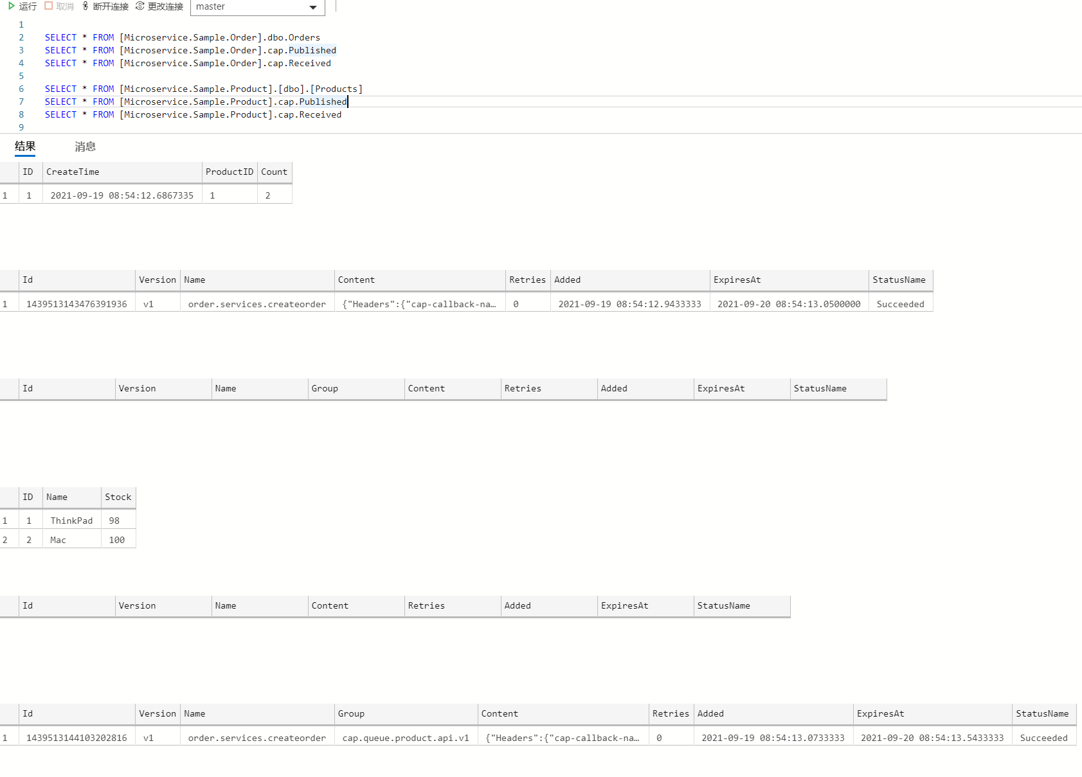Click the Cancel (取消) query stop icon
Image resolution: width=1082 pixels, height=777 pixels.
tap(48, 6)
